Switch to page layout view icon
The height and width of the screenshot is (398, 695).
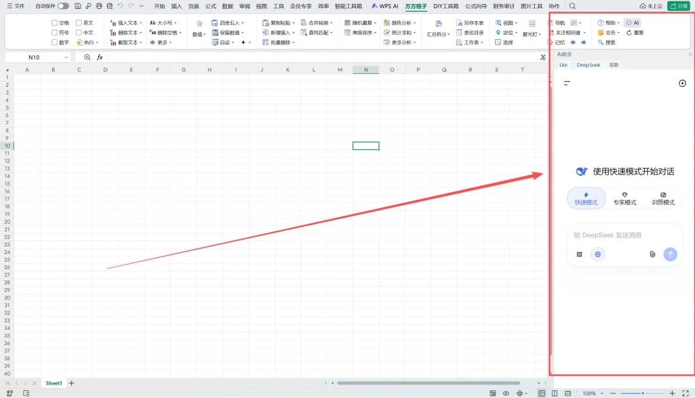pos(555,393)
